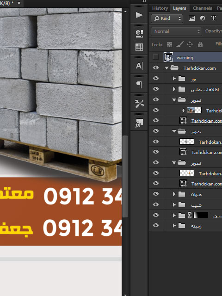Select the عنوان group name
The height and width of the screenshot is (296, 222).
196,194
